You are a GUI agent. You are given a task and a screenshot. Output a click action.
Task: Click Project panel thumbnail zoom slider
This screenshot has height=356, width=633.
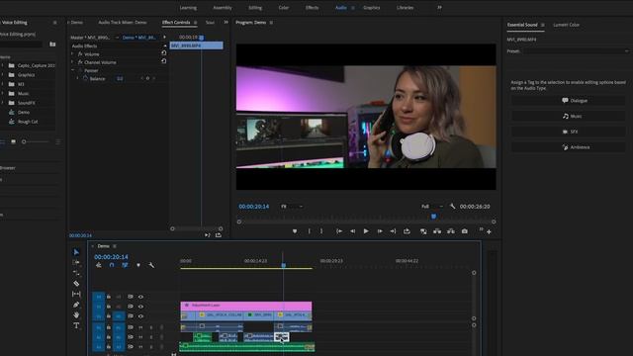coord(24,141)
